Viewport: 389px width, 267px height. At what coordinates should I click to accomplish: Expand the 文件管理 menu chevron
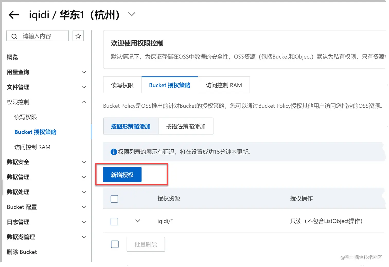(84, 87)
